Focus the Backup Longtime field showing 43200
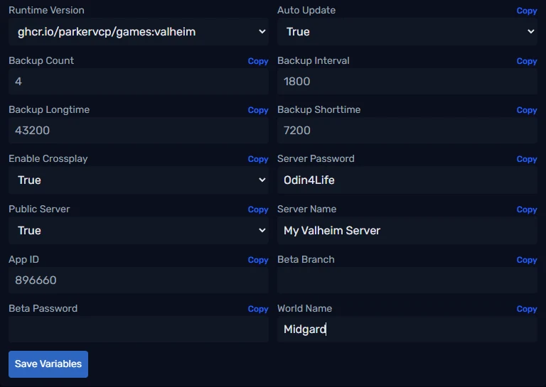The image size is (546, 387). pos(139,131)
